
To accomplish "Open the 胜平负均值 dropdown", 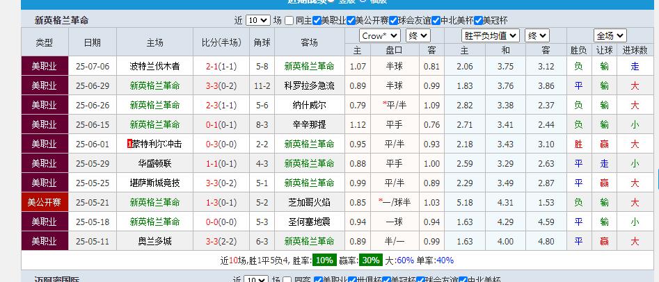I will [491, 35].
